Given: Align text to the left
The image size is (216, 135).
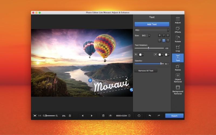Looking at the screenshot, I should coord(160,40).
